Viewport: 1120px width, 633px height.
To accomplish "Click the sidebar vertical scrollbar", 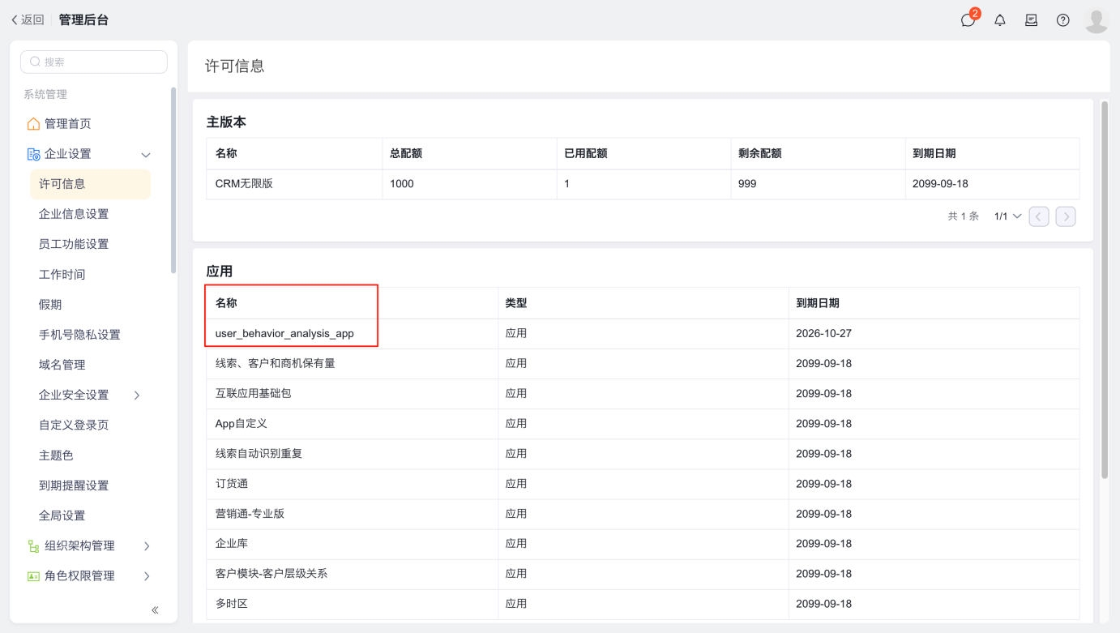I will tap(173, 180).
